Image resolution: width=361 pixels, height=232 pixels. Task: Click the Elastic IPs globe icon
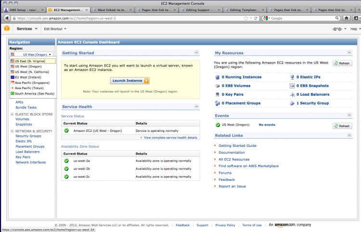click(292, 77)
